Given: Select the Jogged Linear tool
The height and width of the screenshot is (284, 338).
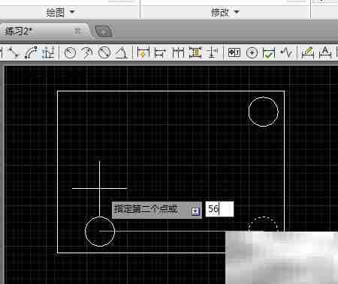Looking at the screenshot, I should click(286, 52).
